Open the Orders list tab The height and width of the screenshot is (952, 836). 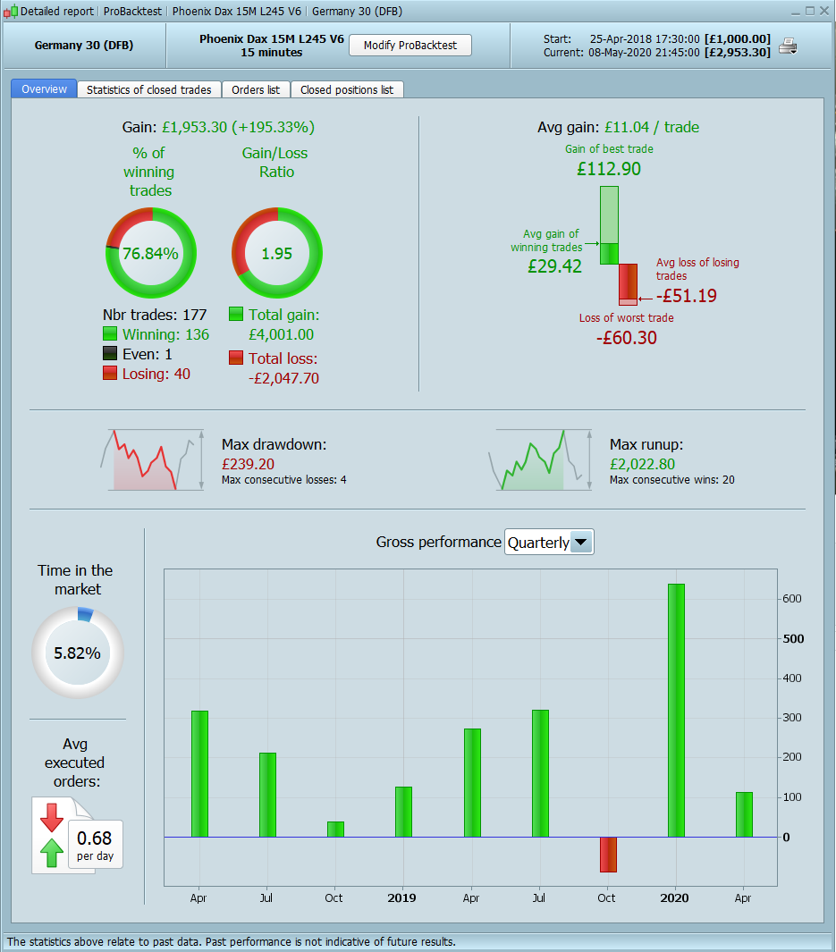coord(256,90)
